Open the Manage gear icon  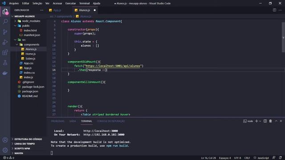[x=5, y=150]
